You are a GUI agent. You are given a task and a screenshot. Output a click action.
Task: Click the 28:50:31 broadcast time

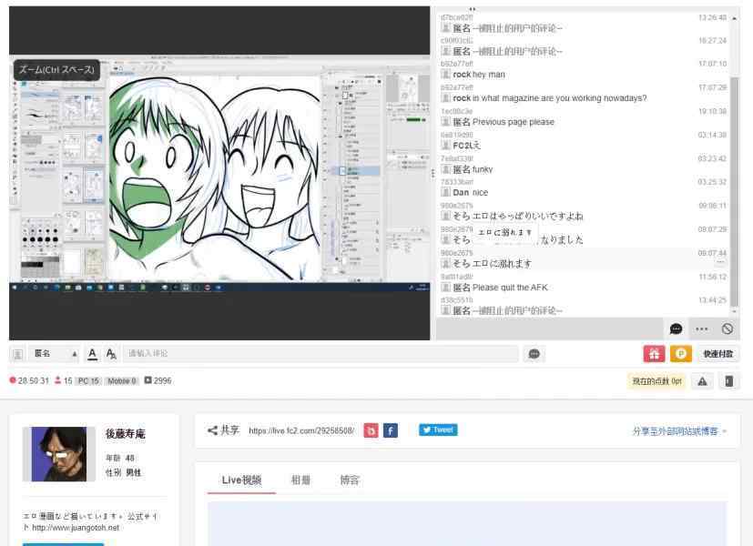coord(34,381)
